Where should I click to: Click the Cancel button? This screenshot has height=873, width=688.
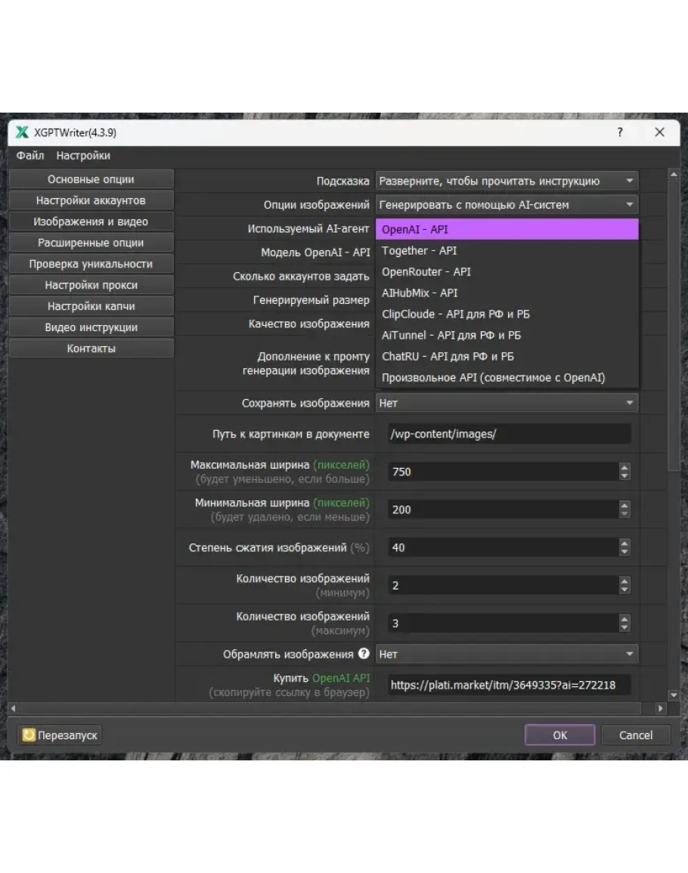click(636, 735)
